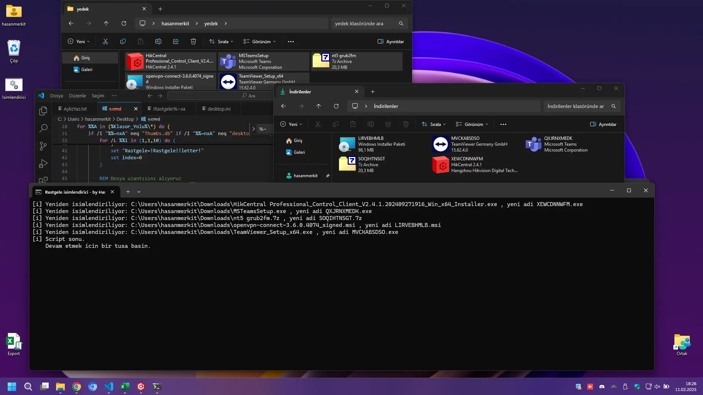Image resolution: width=703 pixels, height=395 pixels.
Task: Copy icon in yedek window toolbar
Action: [x=123, y=42]
